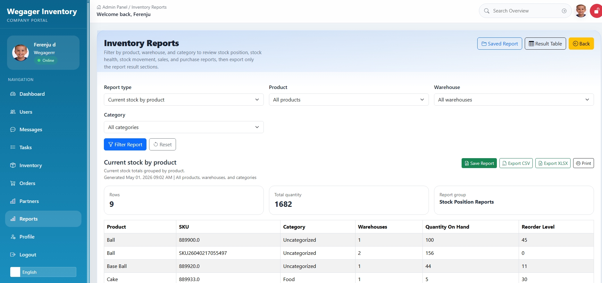
Task: Click into the Search Overview field
Action: [525, 11]
